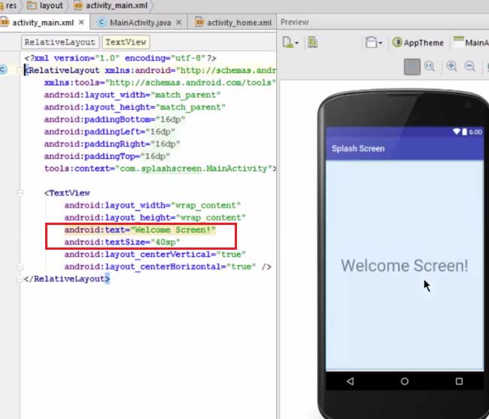Click the fold marker at TextView end
This screenshot has width=489, height=419.
[x=20, y=267]
